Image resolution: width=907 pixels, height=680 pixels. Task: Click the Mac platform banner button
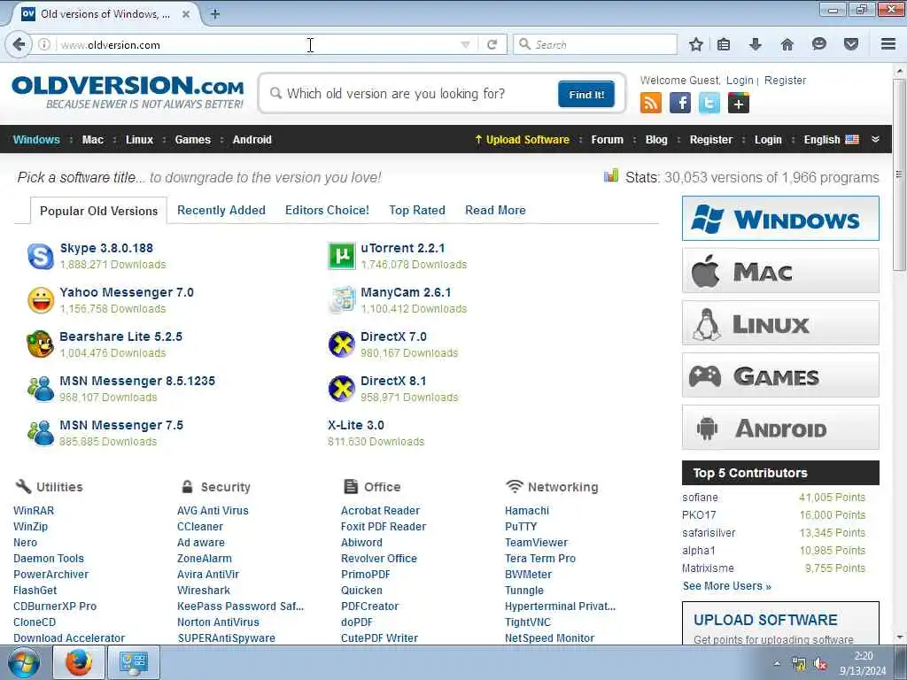tap(780, 271)
